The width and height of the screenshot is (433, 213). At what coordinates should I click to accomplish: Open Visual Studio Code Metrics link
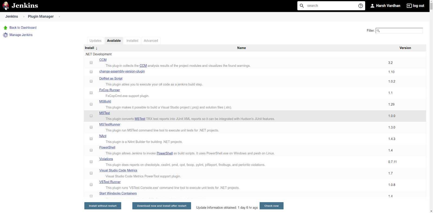tap(118, 171)
